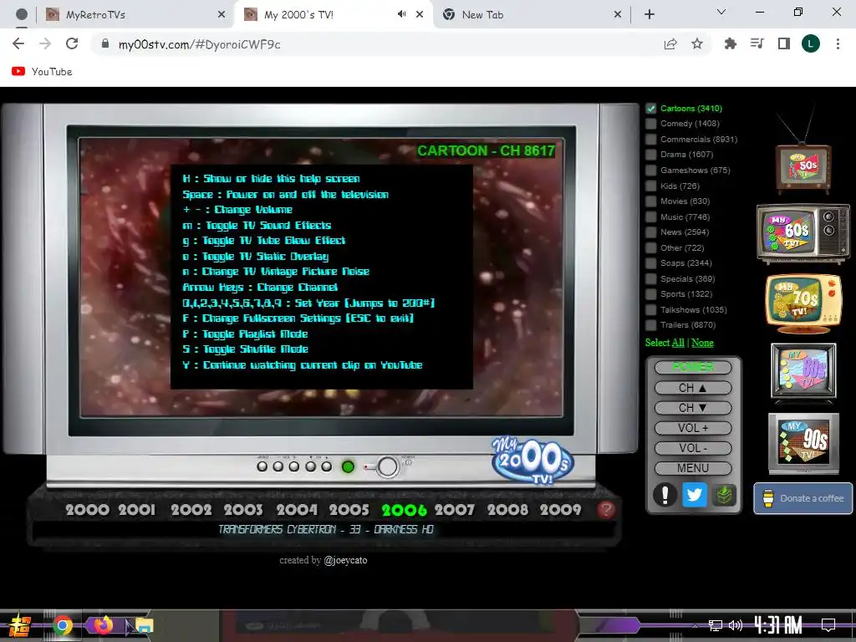Open the Chrome profile avatar L
Viewport: 856px width, 642px height.
(x=811, y=43)
